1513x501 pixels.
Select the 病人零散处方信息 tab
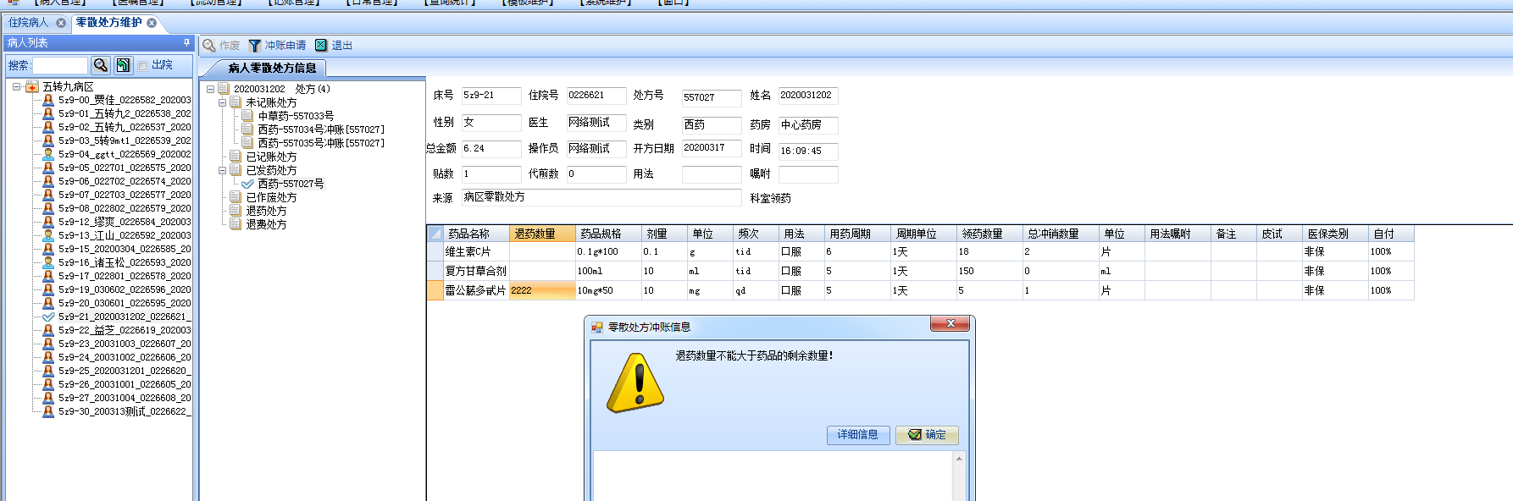tap(272, 68)
